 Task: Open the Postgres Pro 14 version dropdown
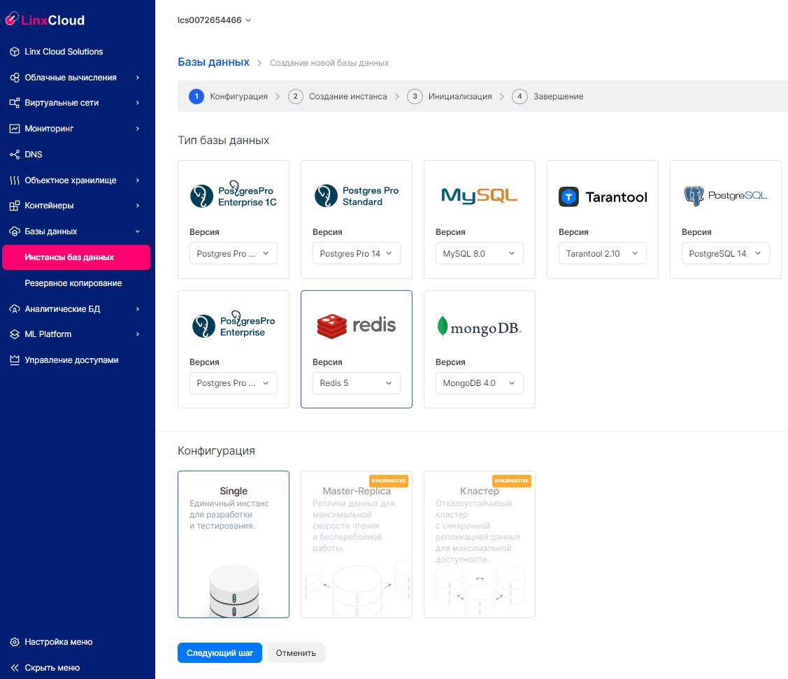point(357,253)
